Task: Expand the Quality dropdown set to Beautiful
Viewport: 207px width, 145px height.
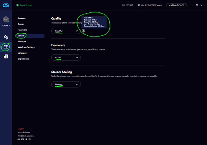Action: click(66, 31)
